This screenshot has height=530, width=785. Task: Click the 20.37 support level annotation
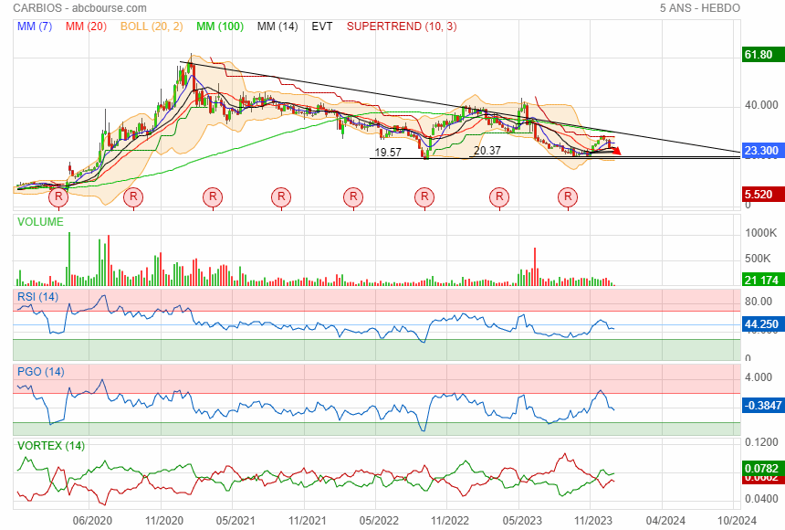click(487, 151)
